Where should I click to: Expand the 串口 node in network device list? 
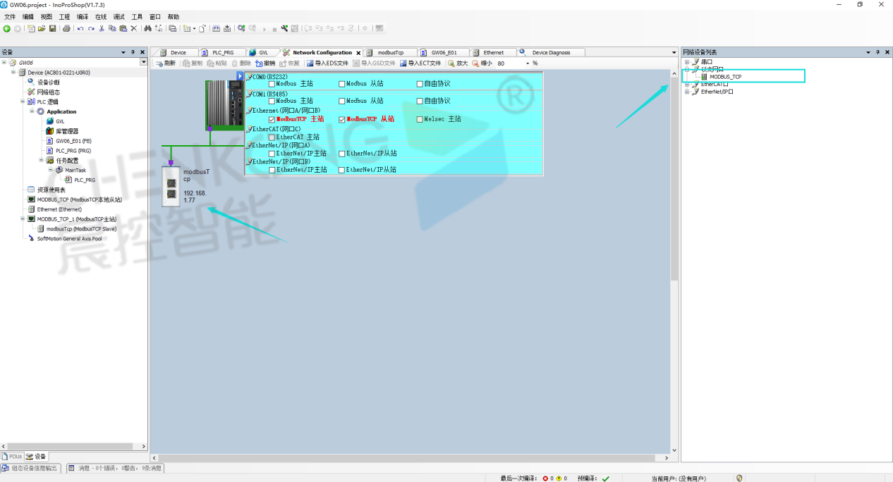click(686, 62)
